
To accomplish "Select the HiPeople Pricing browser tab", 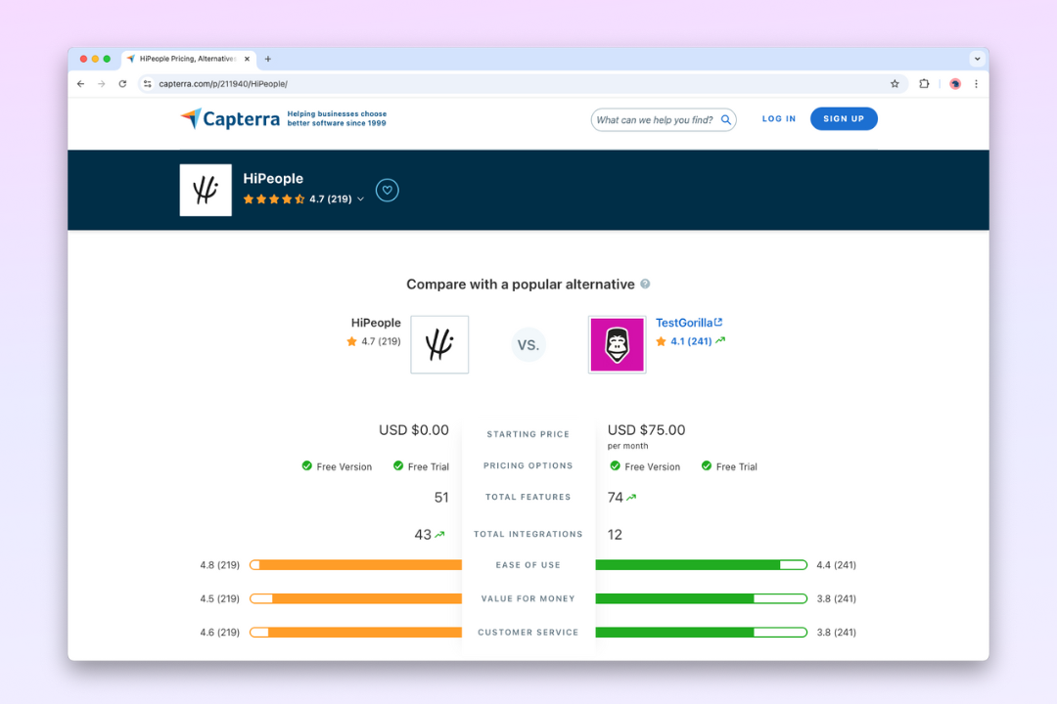I will coord(188,60).
